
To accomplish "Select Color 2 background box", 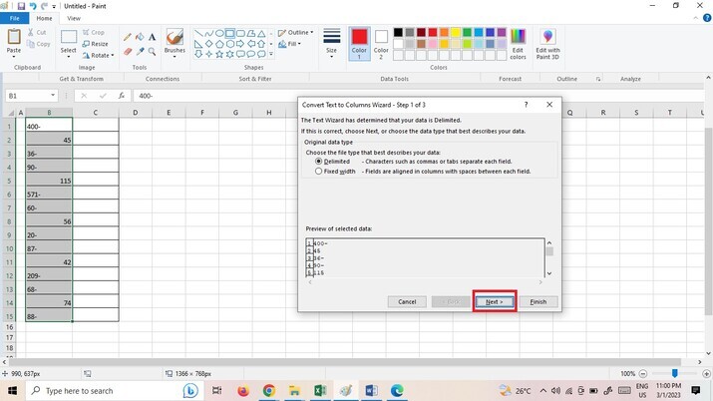I will point(381,44).
